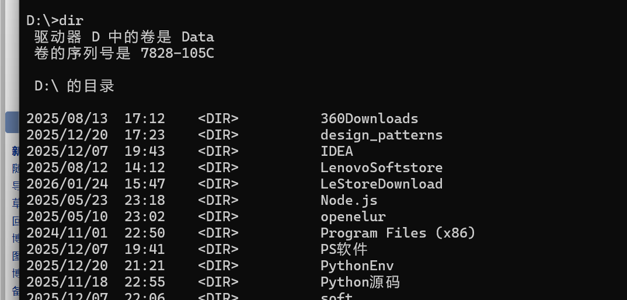Select the LeStoreDownload directory entry

pyautogui.click(x=381, y=184)
